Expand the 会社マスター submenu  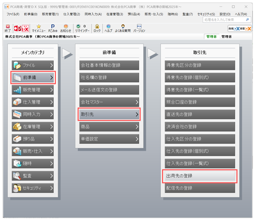(109, 102)
